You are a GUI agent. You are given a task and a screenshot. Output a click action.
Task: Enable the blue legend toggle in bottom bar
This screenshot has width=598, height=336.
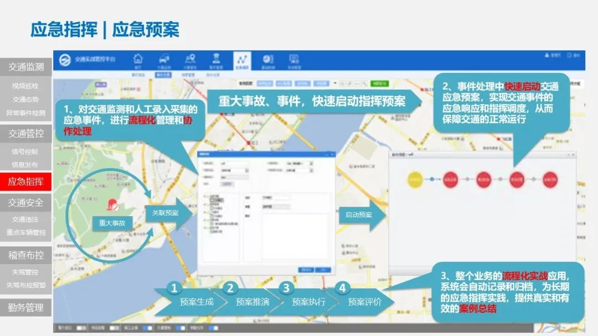click(x=147, y=328)
